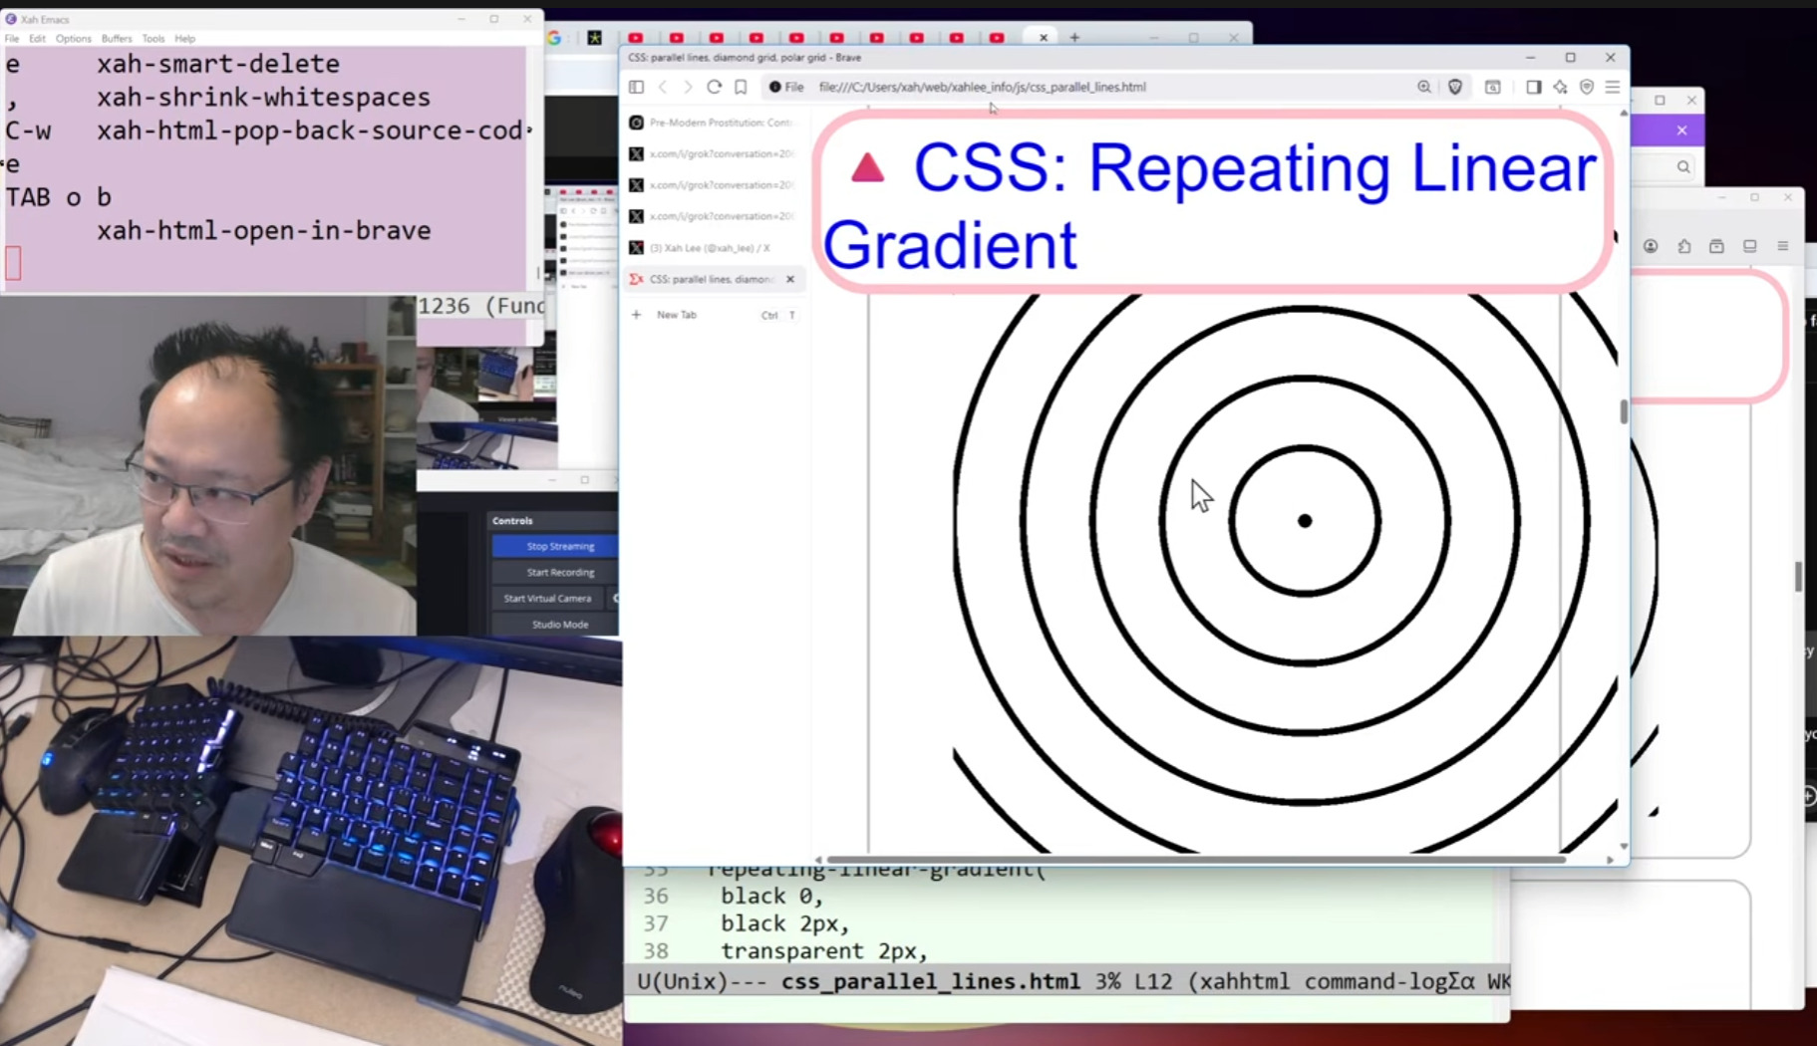The image size is (1817, 1046).
Task: Switch to the first x.com grok conversation tab
Action: pos(714,153)
